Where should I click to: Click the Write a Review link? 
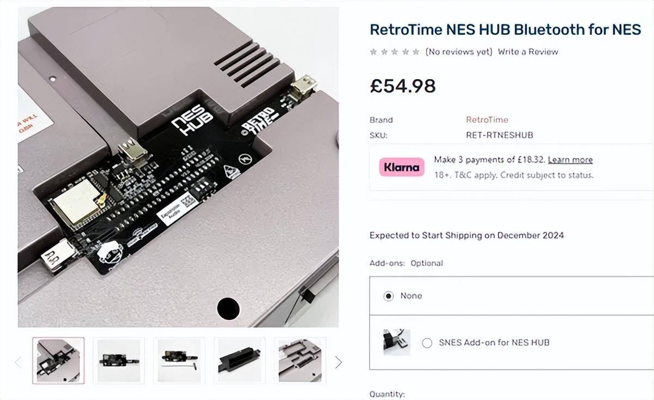528,52
